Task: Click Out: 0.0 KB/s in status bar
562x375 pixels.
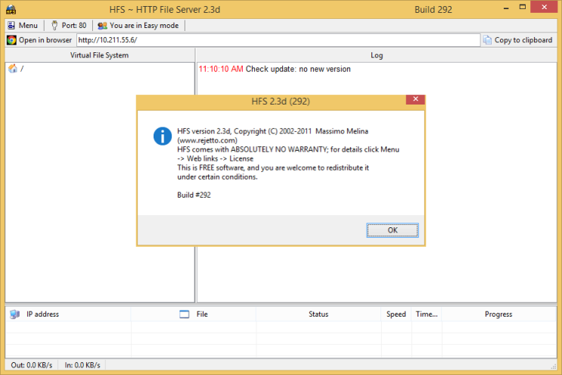Action: pos(32,365)
